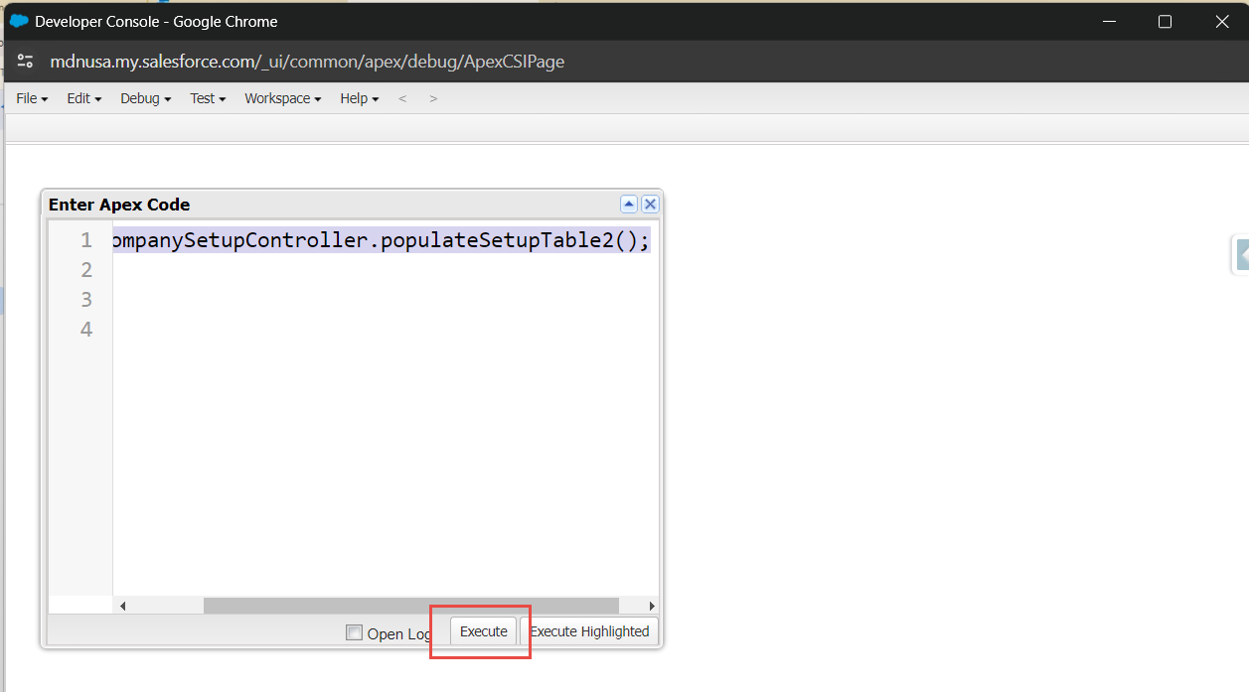1249x692 pixels.
Task: Click code line populateSetupTable2()
Action: [x=382, y=240]
